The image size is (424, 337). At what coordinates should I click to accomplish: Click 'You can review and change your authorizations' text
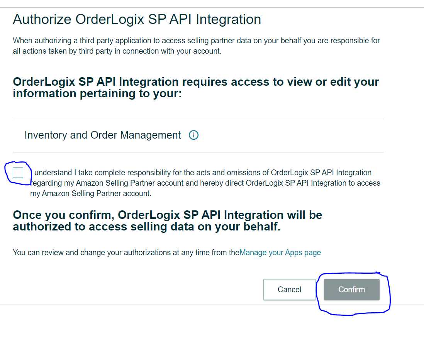(126, 252)
